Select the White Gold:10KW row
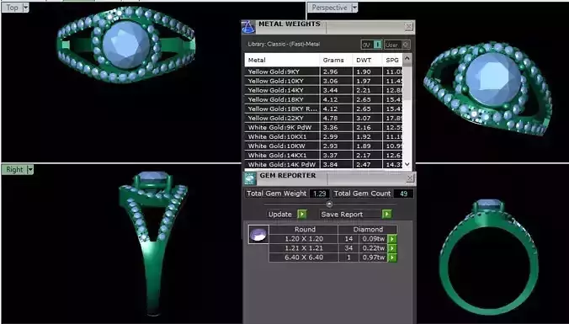 [x=324, y=146]
